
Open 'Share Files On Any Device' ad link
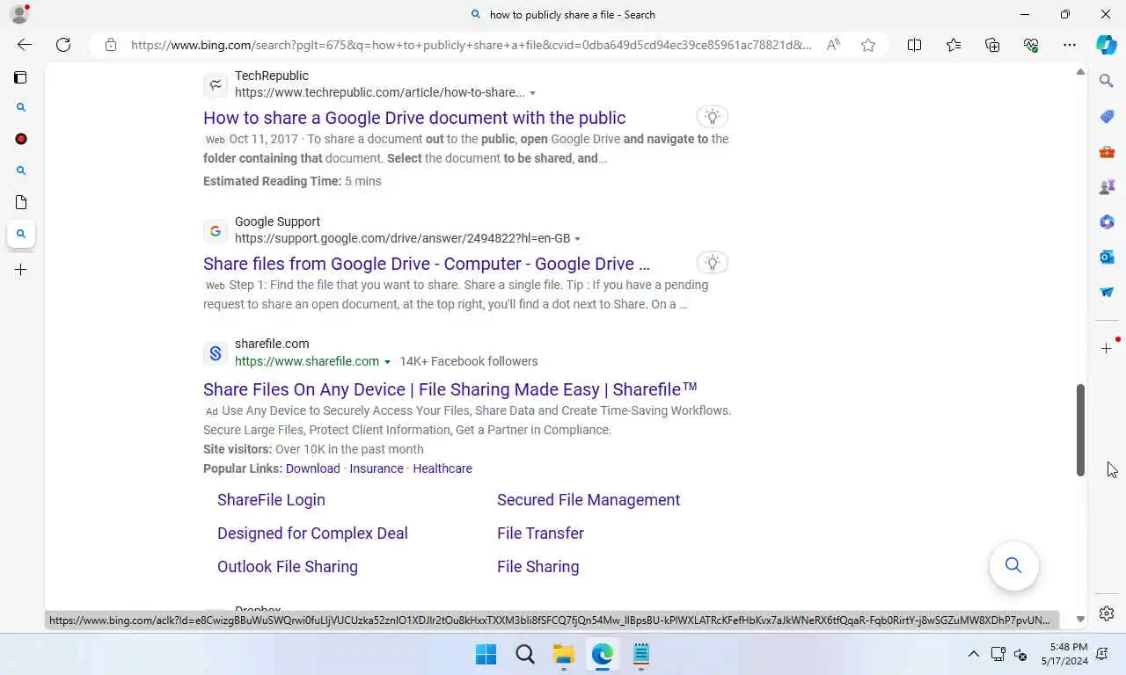[x=450, y=389]
